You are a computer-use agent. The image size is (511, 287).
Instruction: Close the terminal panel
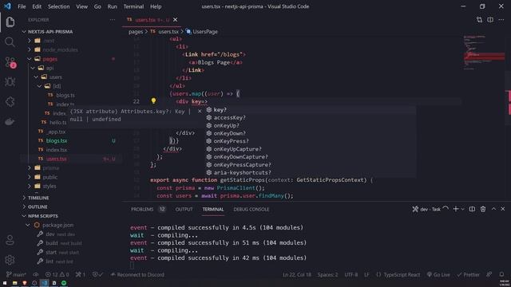tap(503, 209)
